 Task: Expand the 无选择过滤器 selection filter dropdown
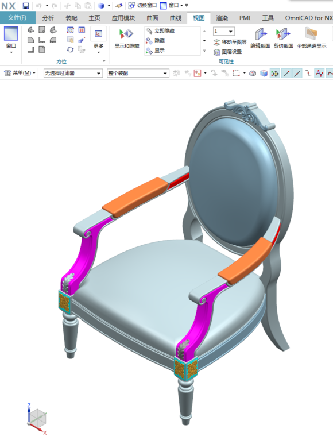pos(73,74)
